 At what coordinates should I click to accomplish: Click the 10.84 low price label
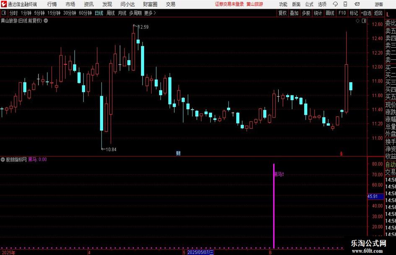tap(111, 149)
